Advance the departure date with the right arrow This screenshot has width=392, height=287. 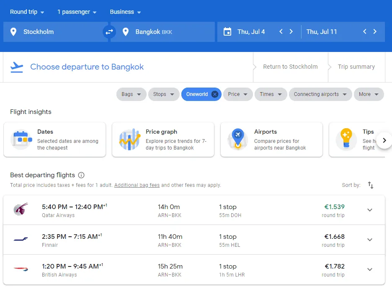pyautogui.click(x=291, y=31)
